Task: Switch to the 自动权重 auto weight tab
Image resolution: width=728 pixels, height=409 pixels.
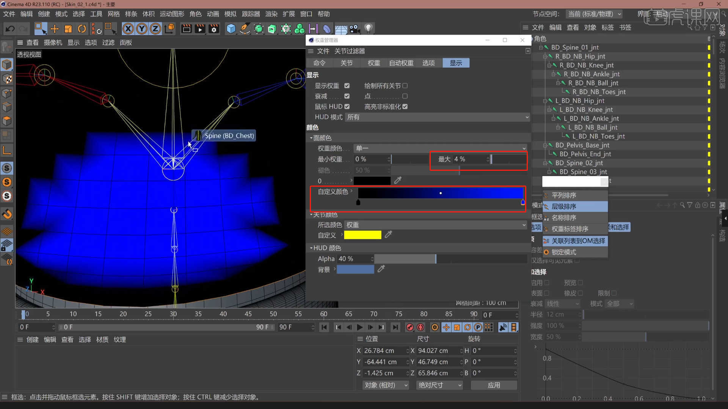Action: coord(401,63)
